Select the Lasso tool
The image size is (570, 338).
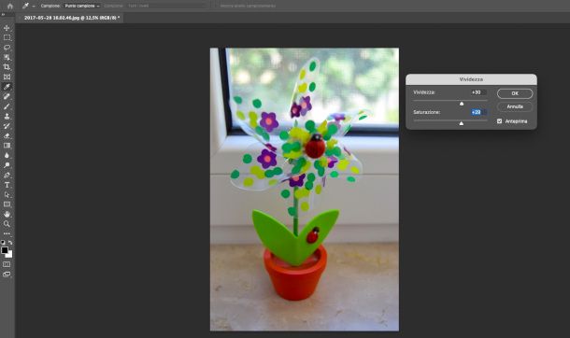point(7,48)
